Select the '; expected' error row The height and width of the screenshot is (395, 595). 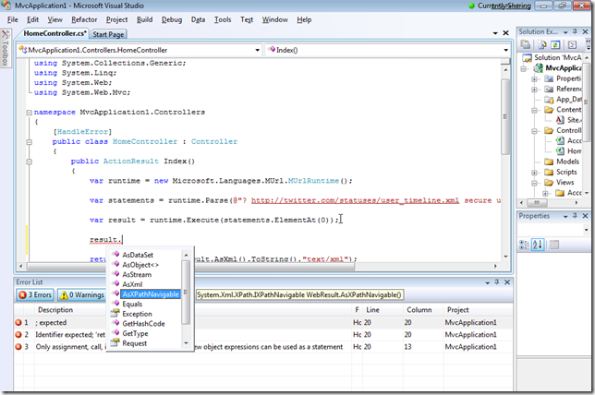tap(263, 323)
